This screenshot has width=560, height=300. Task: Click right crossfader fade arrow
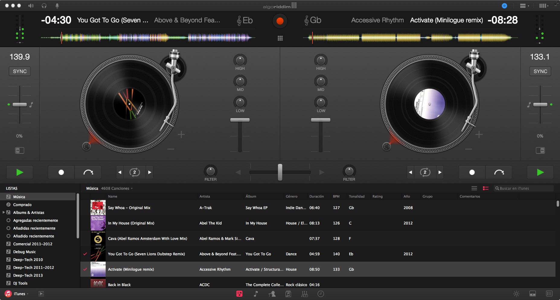tap(322, 172)
